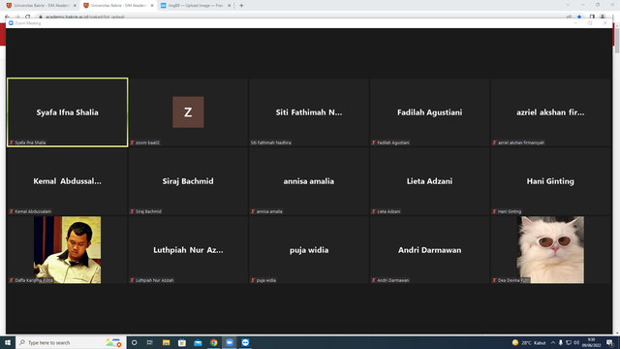
Task: Select the second Universitas Bakrie SIM Akademik tab
Action: click(118, 6)
